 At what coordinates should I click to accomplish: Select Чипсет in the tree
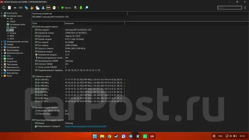click(x=13, y=33)
